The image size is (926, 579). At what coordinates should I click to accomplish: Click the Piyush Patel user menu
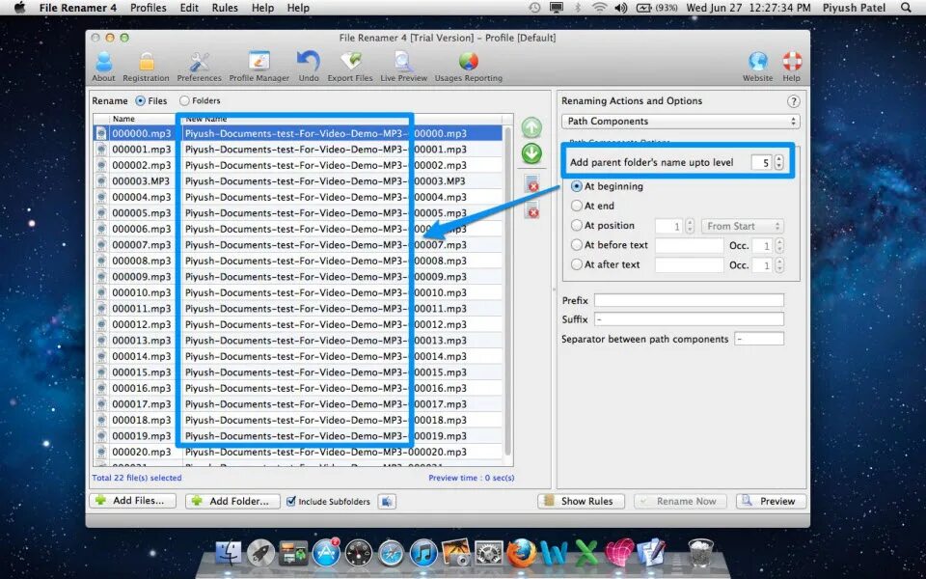tap(854, 8)
